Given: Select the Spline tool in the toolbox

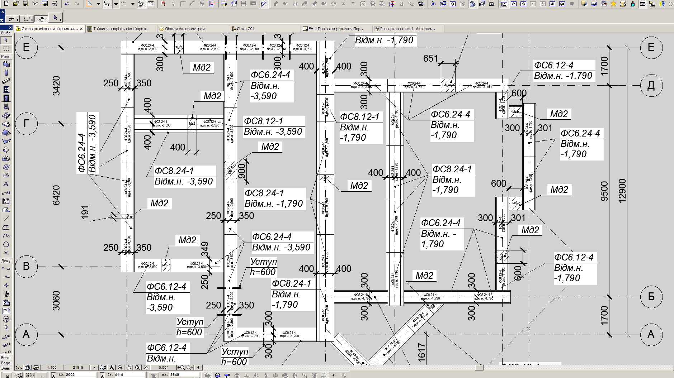Looking at the screenshot, I should click(6, 236).
